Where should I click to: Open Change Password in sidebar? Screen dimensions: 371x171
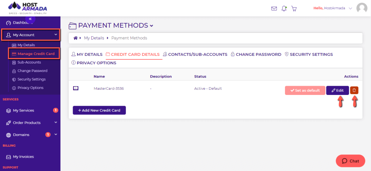pyautogui.click(x=30, y=71)
